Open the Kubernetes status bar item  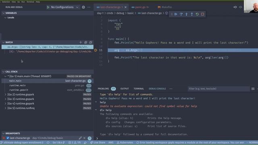pyautogui.click(x=125, y=143)
